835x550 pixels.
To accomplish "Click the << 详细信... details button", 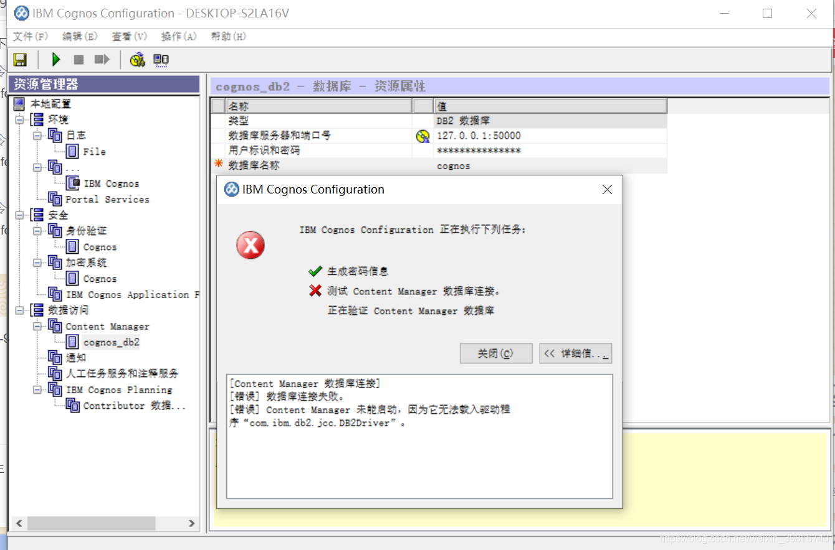I will [576, 353].
